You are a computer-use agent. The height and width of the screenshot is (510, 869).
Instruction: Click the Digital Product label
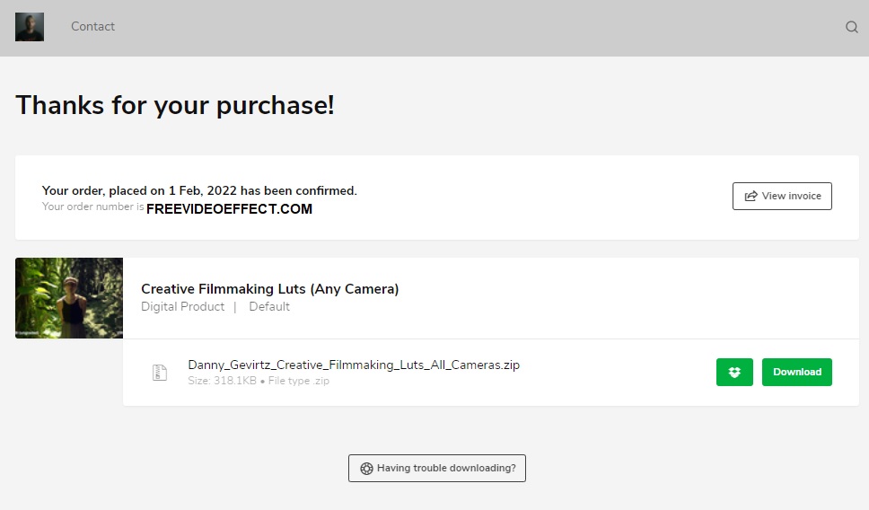182,307
